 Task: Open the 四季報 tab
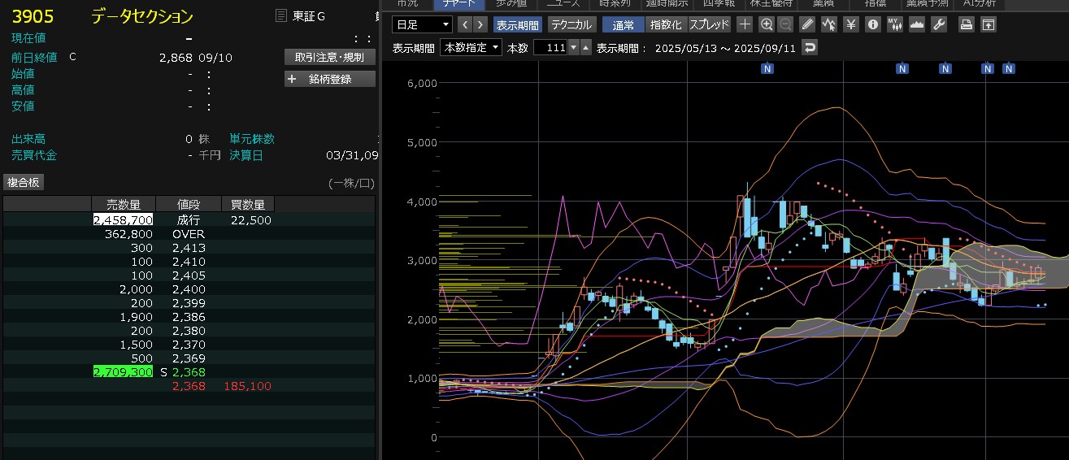(719, 4)
